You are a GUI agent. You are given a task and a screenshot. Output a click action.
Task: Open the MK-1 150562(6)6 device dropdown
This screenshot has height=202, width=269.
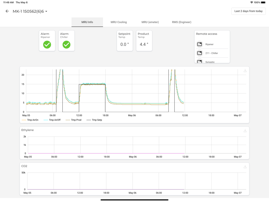30,11
